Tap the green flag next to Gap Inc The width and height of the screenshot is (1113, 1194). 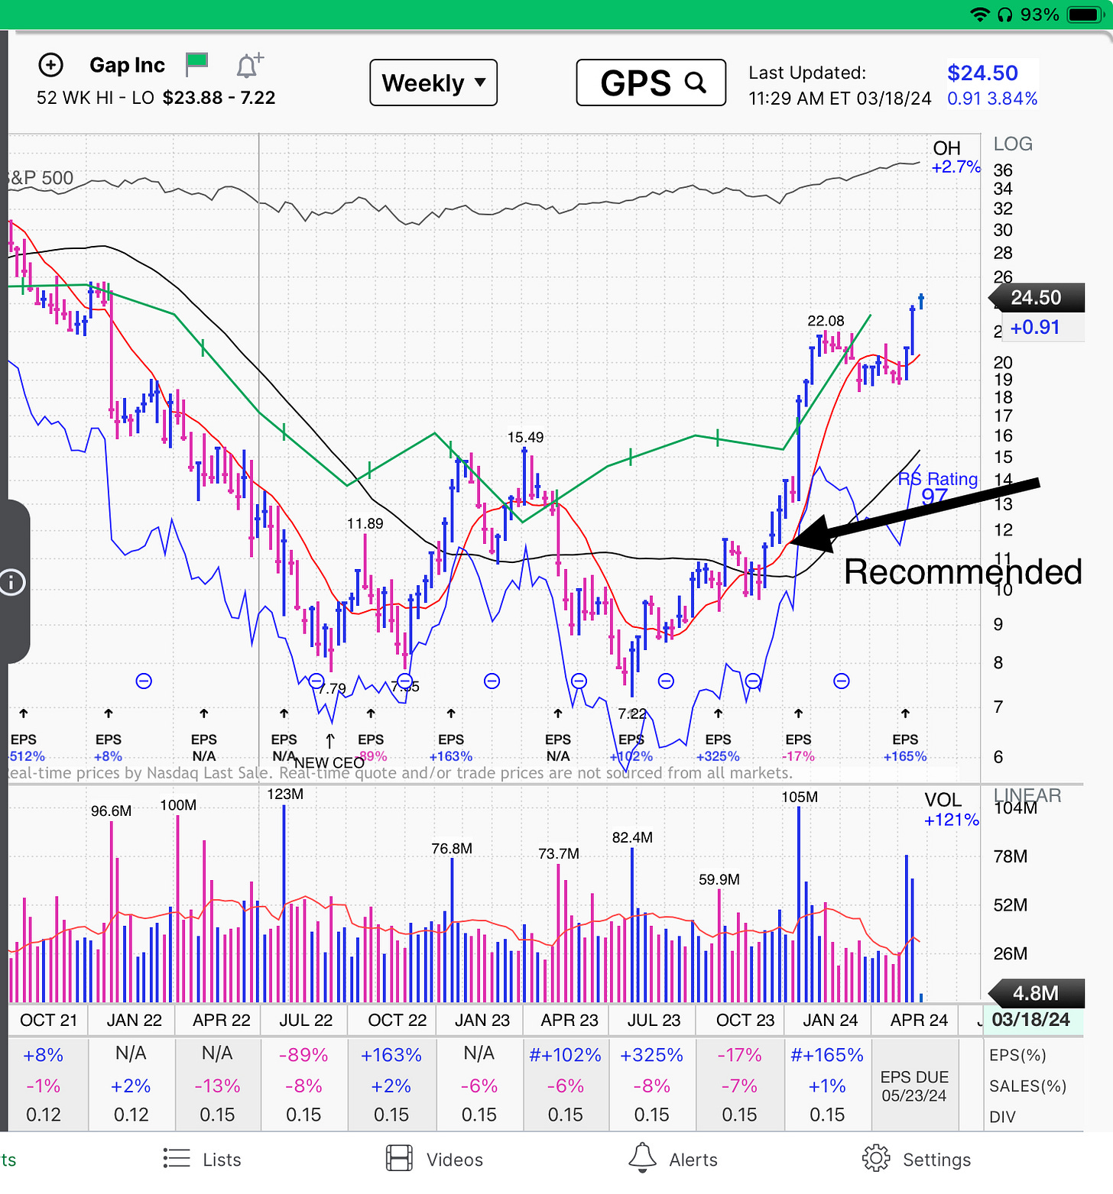(x=197, y=64)
